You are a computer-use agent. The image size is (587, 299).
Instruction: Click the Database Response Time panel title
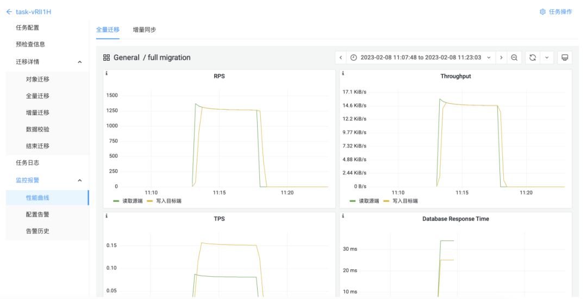pos(455,219)
